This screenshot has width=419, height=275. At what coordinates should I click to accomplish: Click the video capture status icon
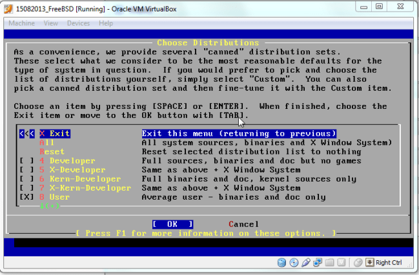tap(340, 263)
